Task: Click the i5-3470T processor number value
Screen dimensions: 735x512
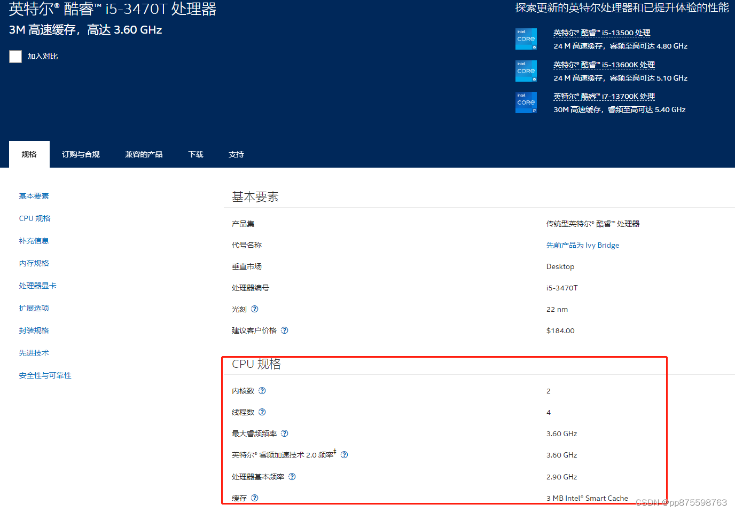Action: pos(562,288)
